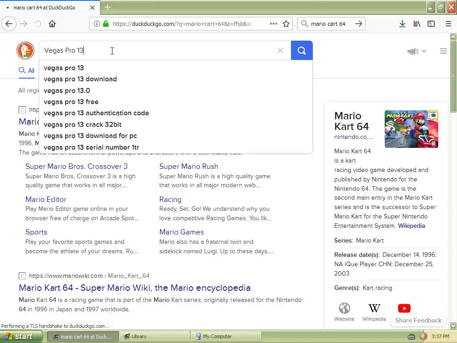Click the mariowiki.com favicon

pos(22,276)
